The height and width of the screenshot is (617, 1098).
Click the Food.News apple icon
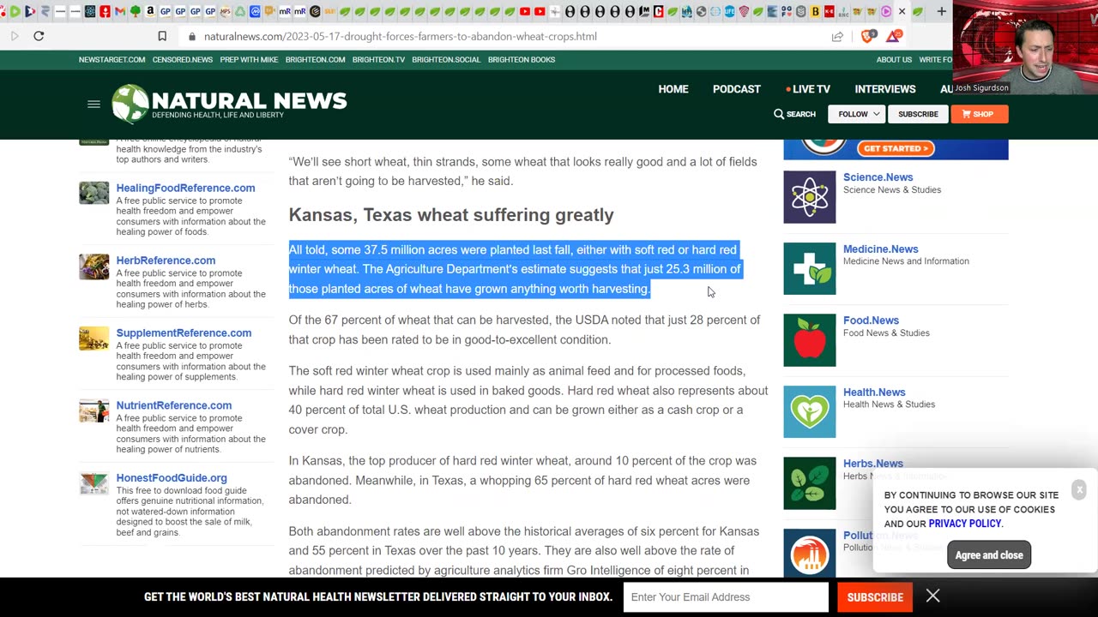click(x=809, y=340)
